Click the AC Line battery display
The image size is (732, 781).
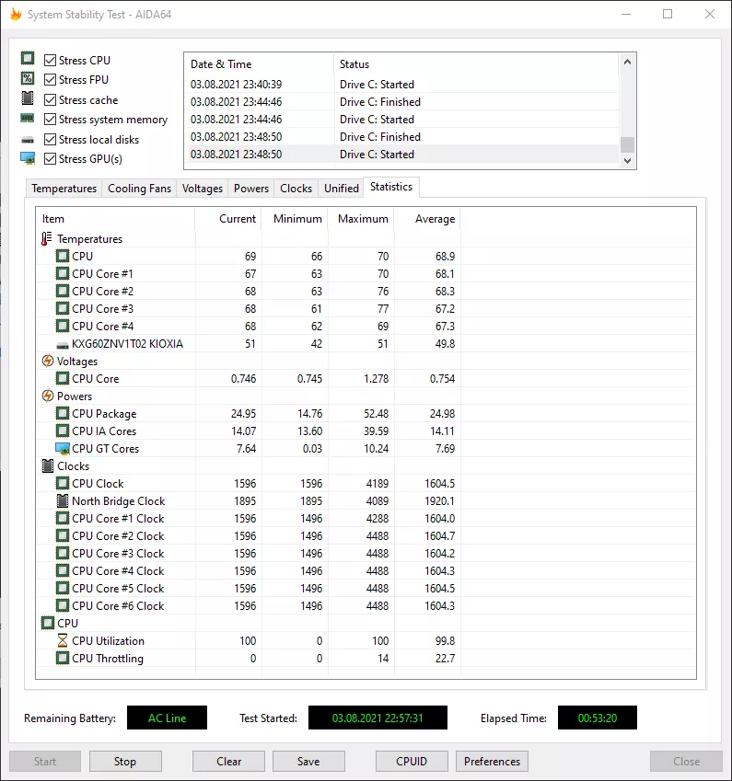tap(167, 718)
